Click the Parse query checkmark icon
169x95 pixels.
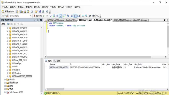[50, 16]
